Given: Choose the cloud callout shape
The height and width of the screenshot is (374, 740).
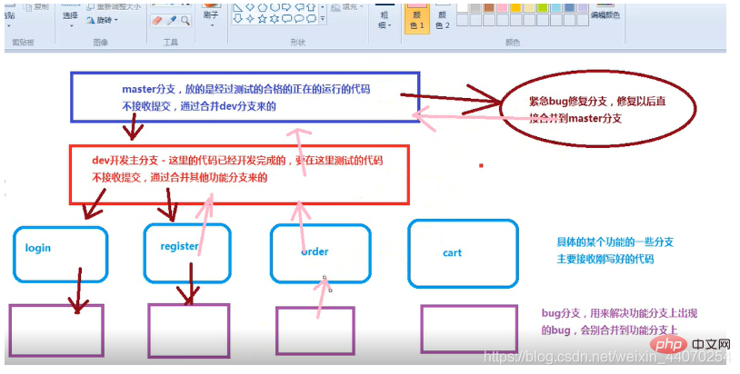Looking at the screenshot, I should click(x=312, y=19).
